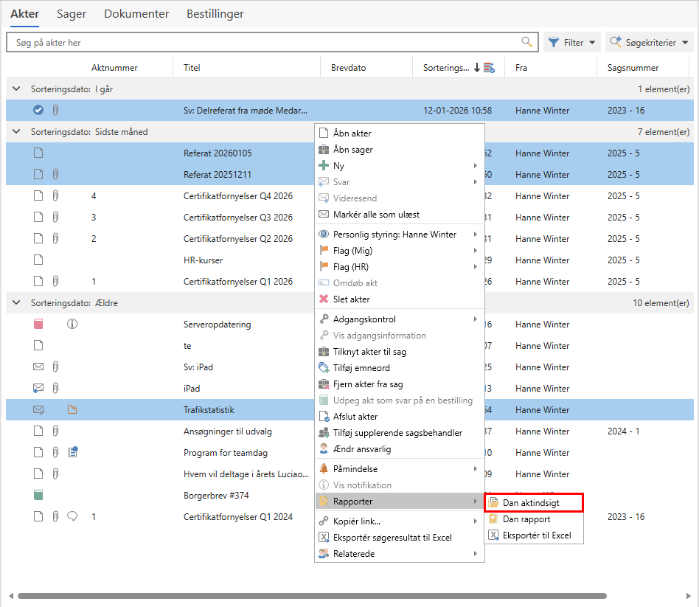Click the paperclip icon on Ansøgninger til udvalg row

pyautogui.click(x=55, y=431)
